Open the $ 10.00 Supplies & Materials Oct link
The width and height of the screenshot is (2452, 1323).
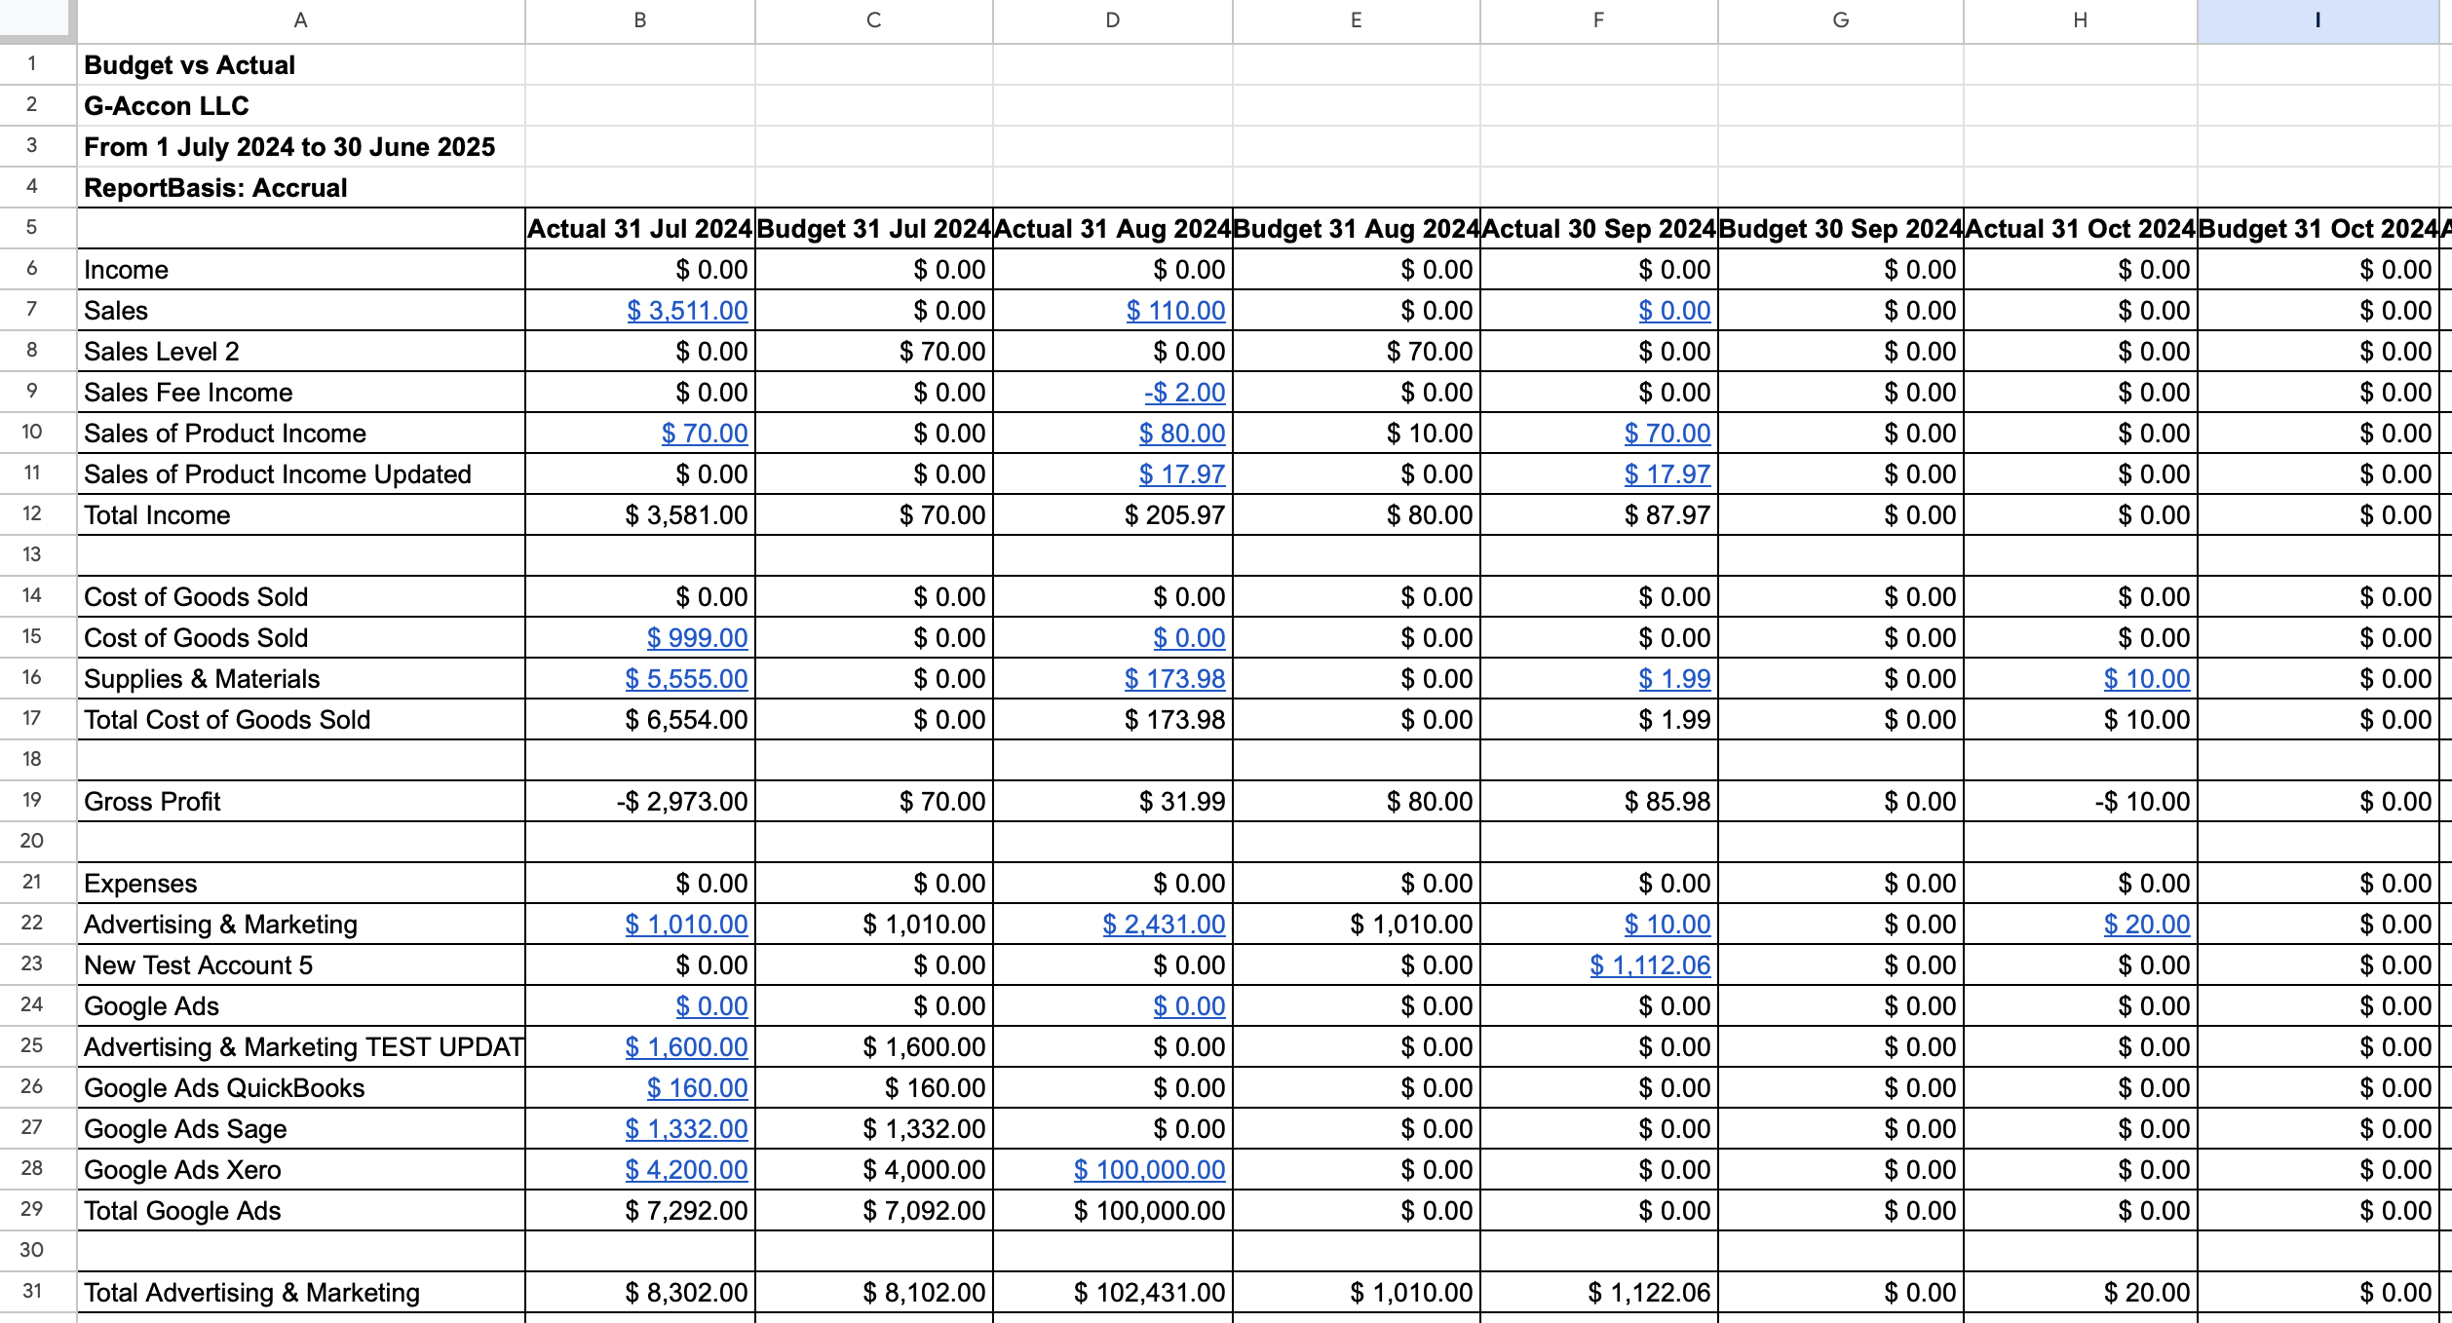click(x=2146, y=679)
